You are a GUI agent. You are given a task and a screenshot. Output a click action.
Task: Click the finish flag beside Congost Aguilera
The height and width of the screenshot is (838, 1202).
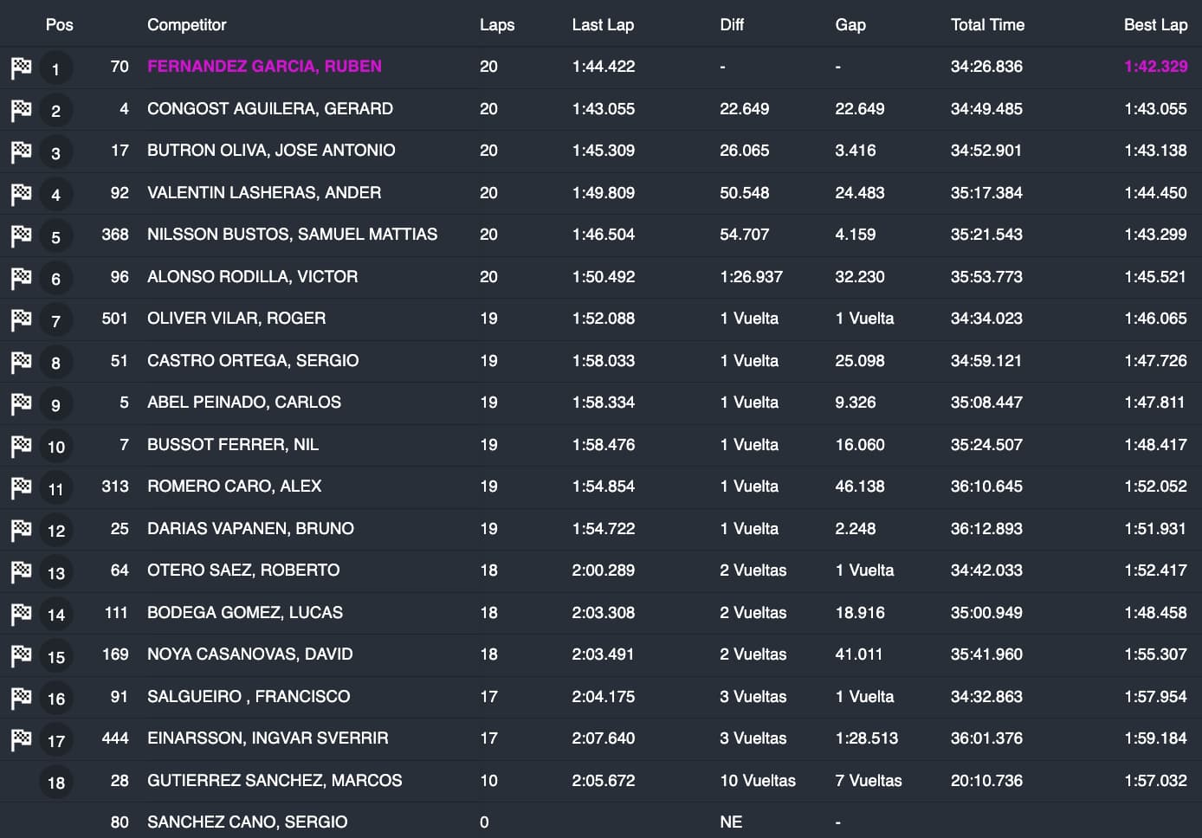pos(21,110)
